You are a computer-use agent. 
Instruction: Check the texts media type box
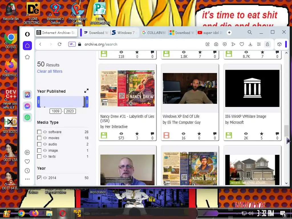point(39,157)
